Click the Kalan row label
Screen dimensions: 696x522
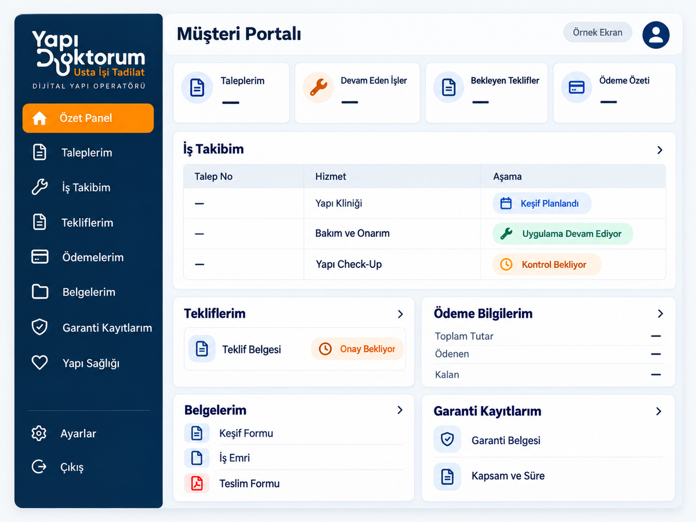pos(447,375)
